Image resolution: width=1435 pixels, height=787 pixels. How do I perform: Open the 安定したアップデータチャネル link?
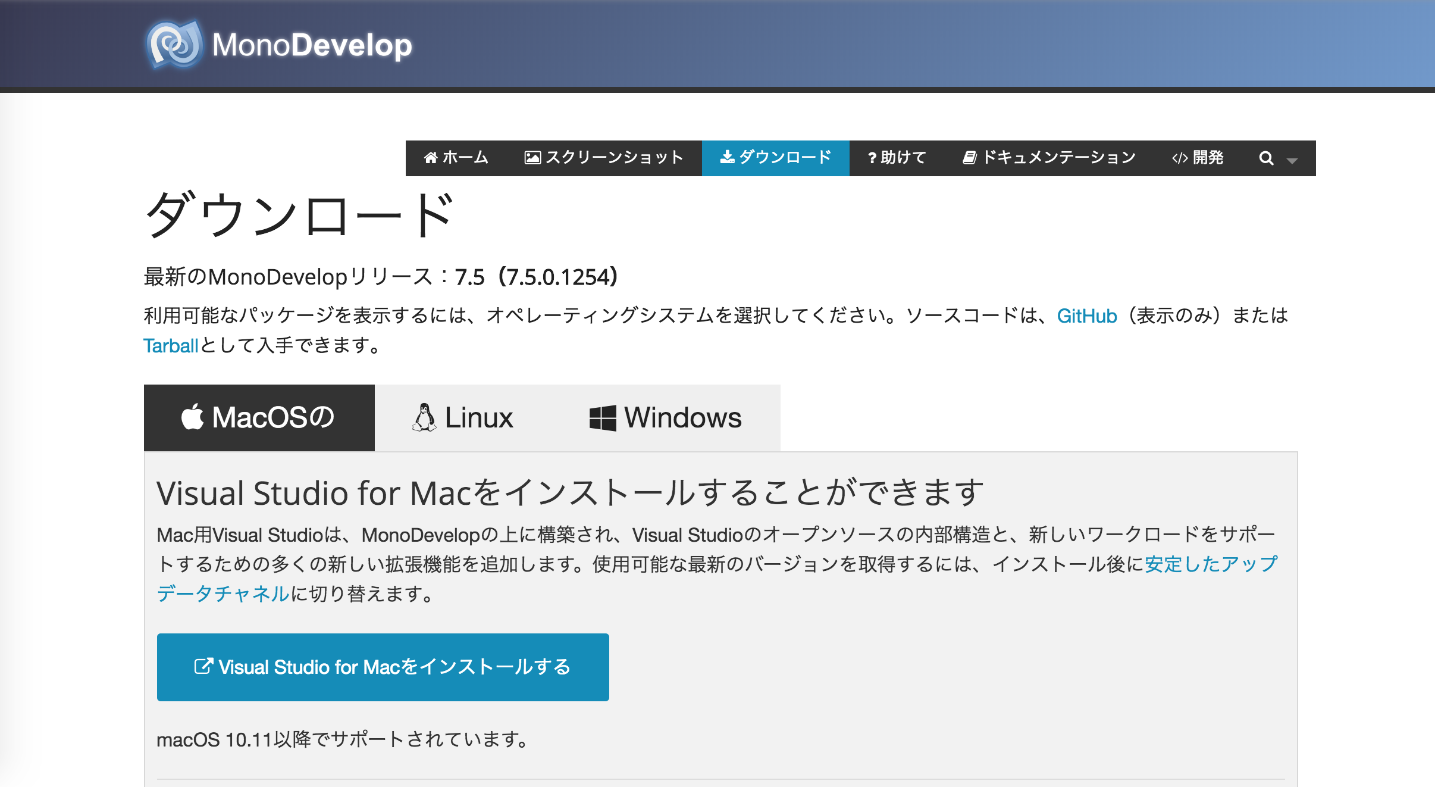point(1211,564)
